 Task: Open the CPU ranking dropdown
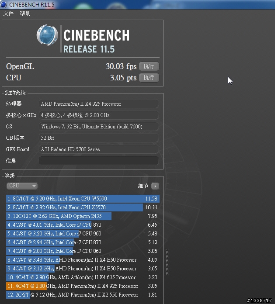(22, 186)
